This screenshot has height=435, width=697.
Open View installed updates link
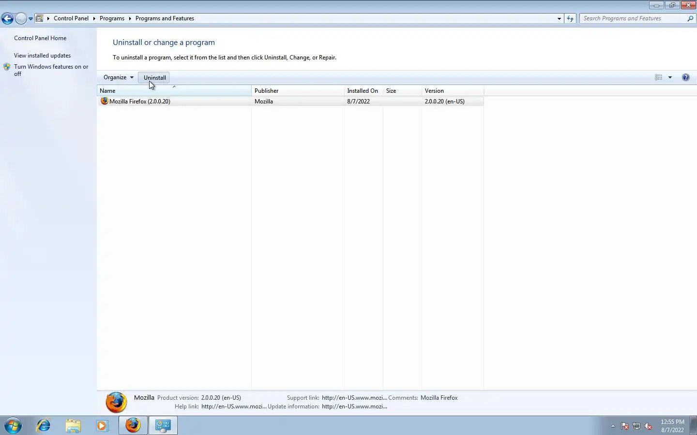tap(42, 56)
